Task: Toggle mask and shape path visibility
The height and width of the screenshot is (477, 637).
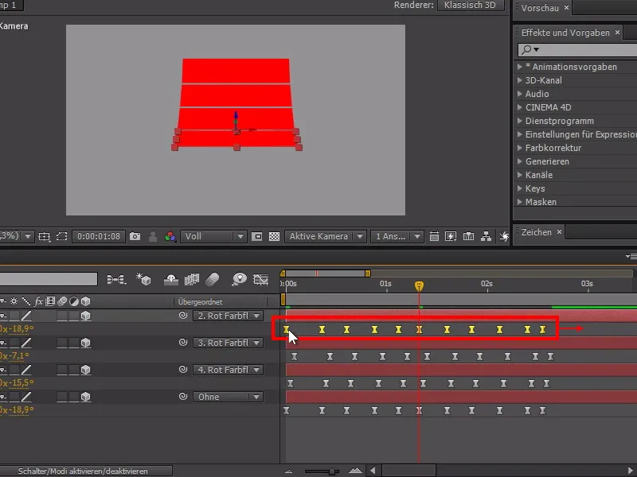Action: [x=62, y=236]
